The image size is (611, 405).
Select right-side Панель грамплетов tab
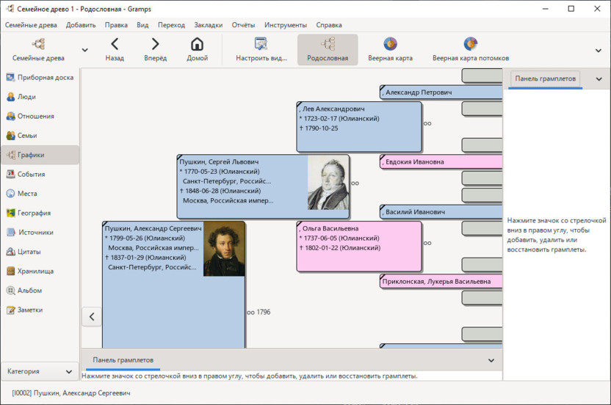[545, 79]
